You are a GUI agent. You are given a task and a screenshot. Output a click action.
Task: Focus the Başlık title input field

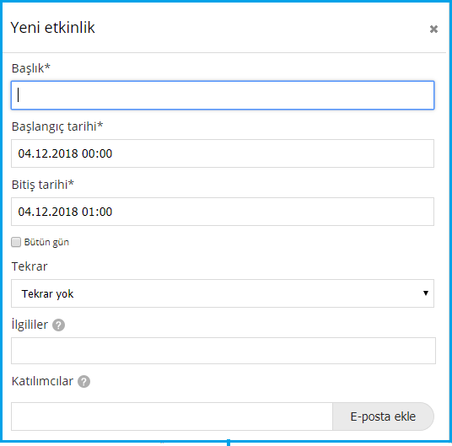coord(223,95)
